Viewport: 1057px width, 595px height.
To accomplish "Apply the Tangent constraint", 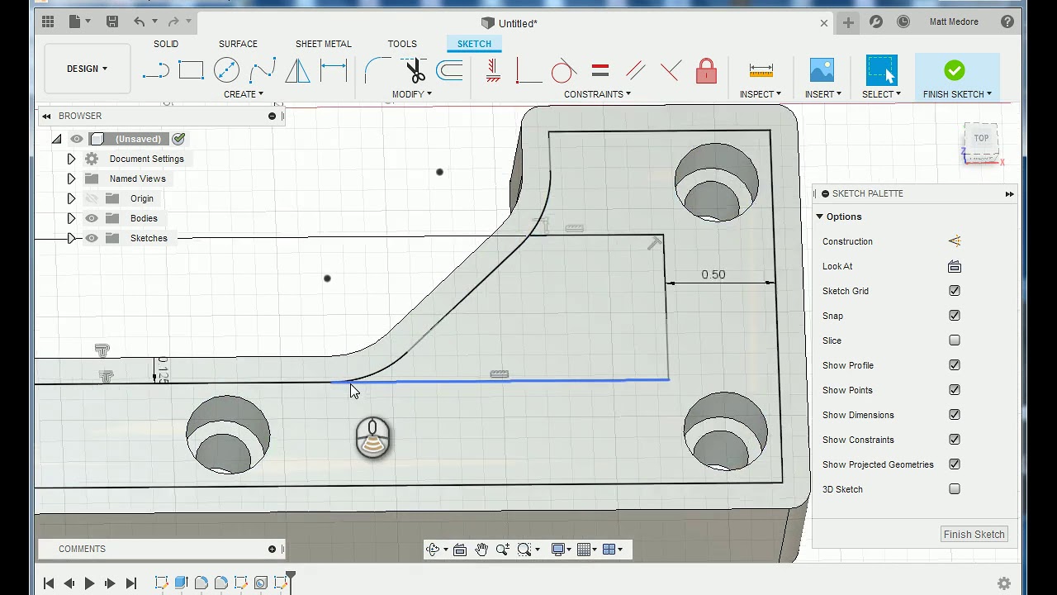I will (x=563, y=71).
